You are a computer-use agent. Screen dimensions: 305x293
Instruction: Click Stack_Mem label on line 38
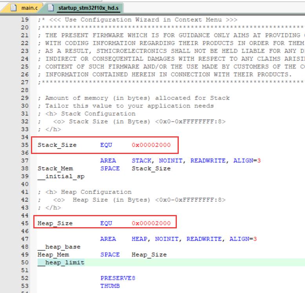pos(55,169)
